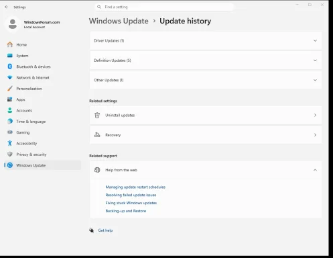Click the Time & language globe icon
This screenshot has width=333, height=258.
click(x=10, y=121)
